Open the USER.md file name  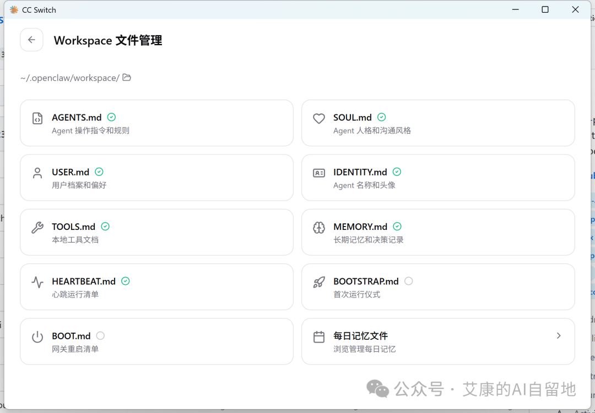click(71, 172)
